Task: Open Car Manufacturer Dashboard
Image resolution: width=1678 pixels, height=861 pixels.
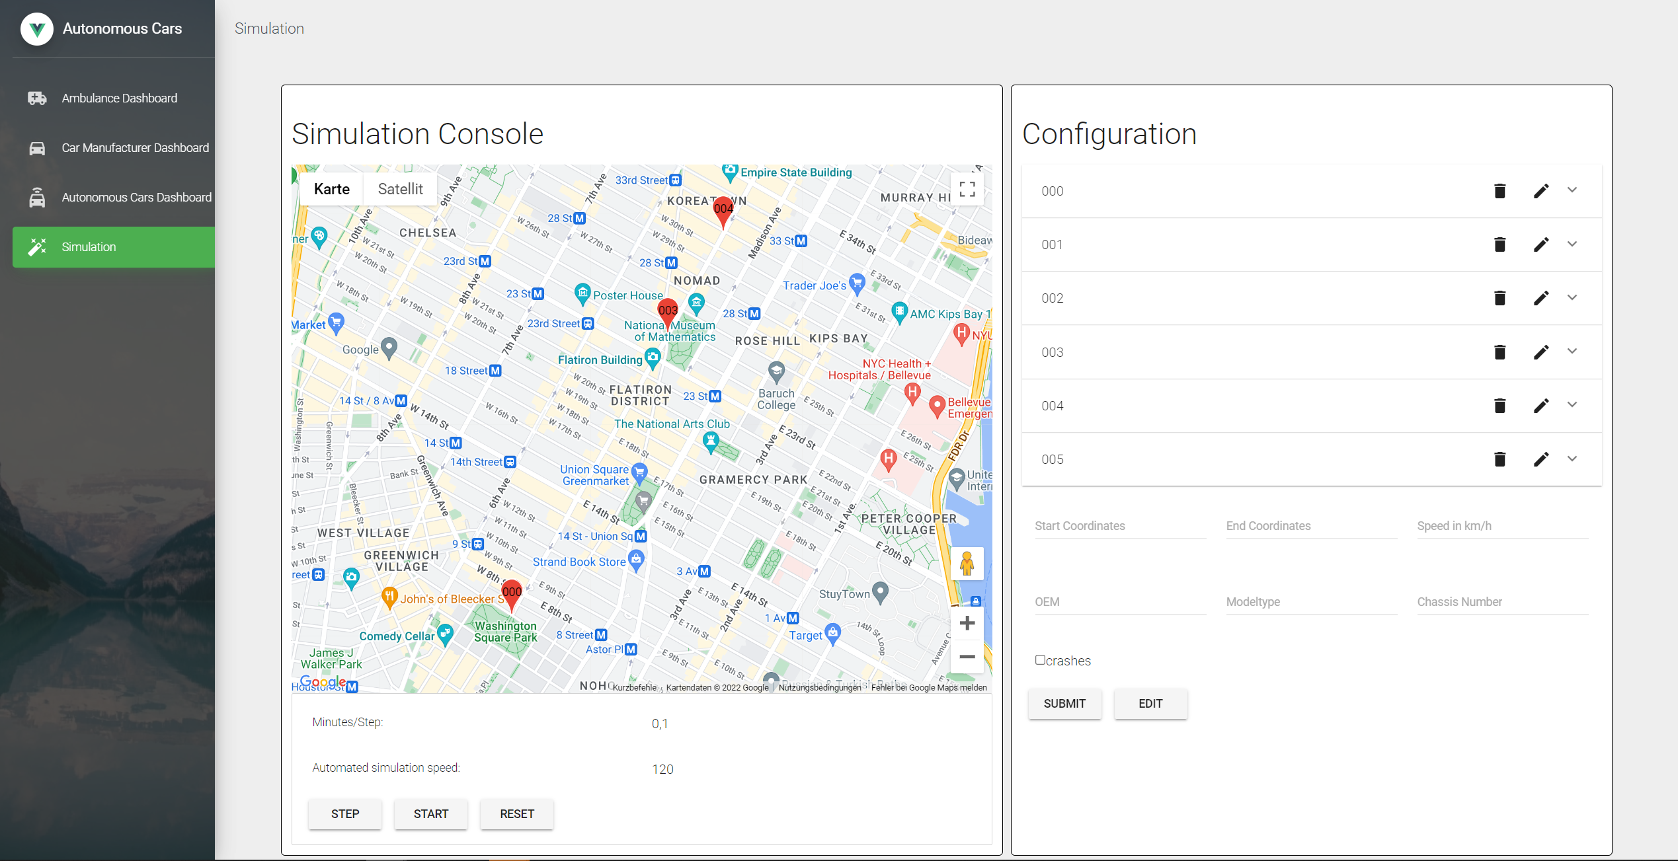Action: click(135, 148)
